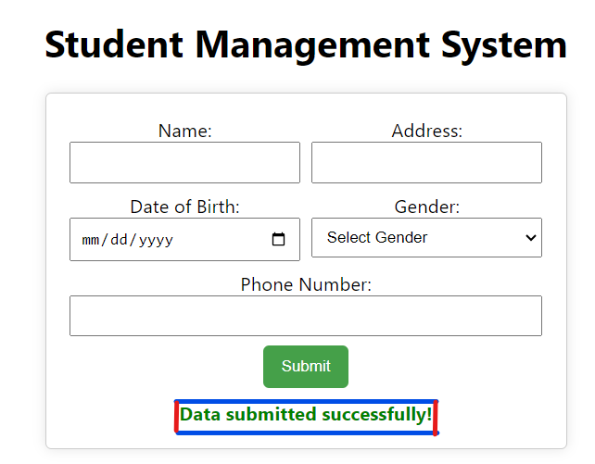
Task: Click the 'Name:' label
Action: 184,132
